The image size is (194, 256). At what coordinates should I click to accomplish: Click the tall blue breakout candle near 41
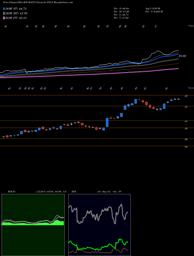[x=107, y=122]
